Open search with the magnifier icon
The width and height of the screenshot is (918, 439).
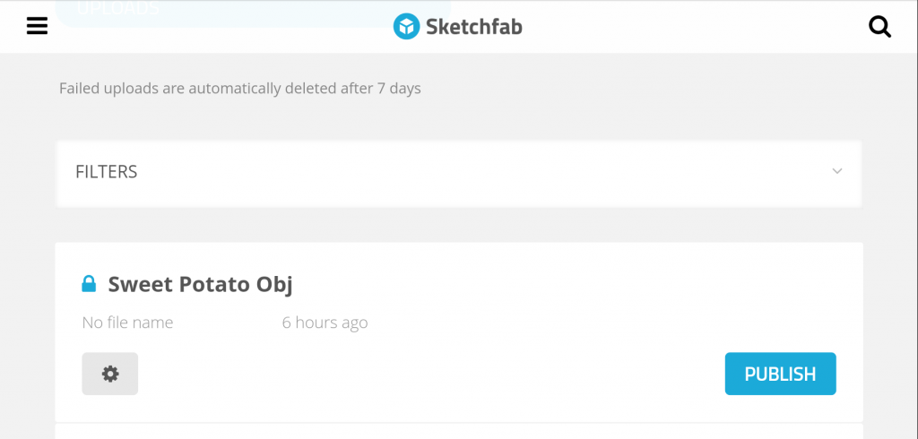880,27
